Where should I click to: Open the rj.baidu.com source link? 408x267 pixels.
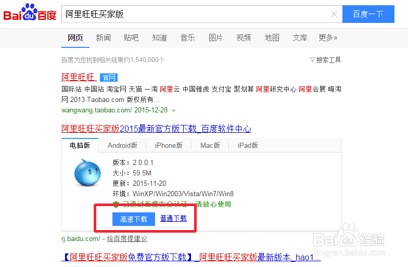(81, 238)
